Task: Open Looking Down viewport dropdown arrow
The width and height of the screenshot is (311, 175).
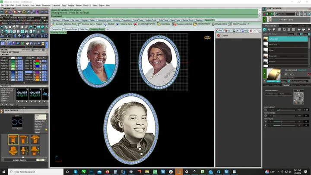Action: coord(66,32)
